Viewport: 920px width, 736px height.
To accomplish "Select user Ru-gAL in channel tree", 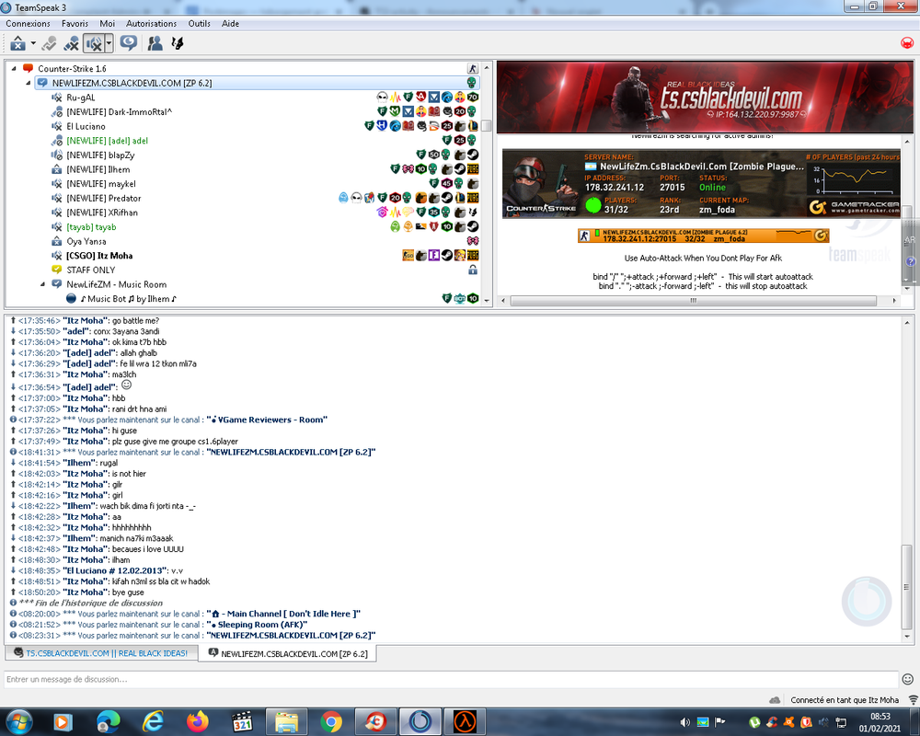I will (80, 98).
